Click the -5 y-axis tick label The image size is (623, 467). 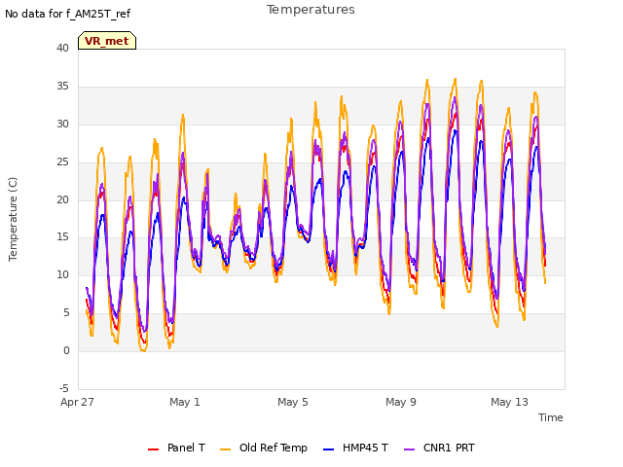[x=64, y=388]
